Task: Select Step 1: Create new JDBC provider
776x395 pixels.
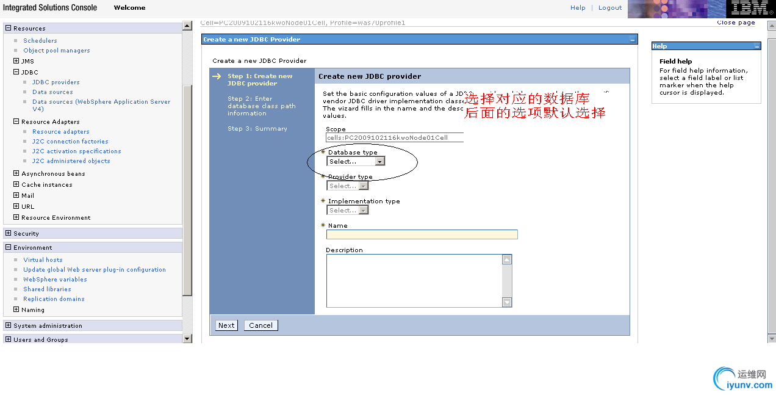Action: coord(260,80)
